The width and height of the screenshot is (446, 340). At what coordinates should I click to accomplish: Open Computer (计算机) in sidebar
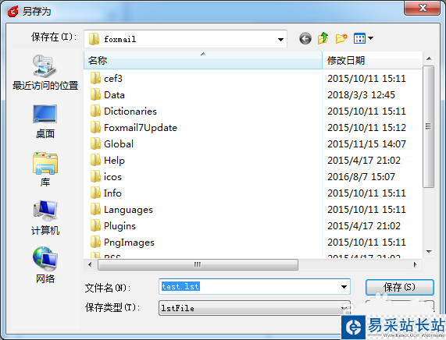[45, 218]
